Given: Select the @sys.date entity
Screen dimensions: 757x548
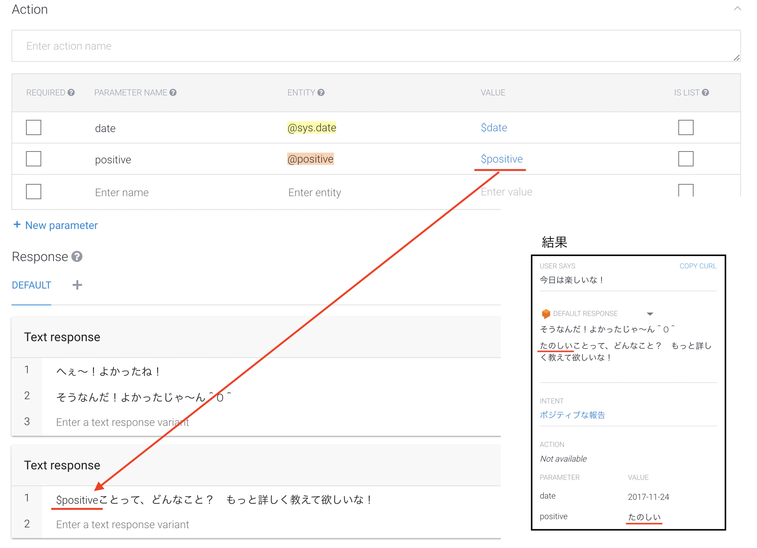Looking at the screenshot, I should [x=312, y=127].
